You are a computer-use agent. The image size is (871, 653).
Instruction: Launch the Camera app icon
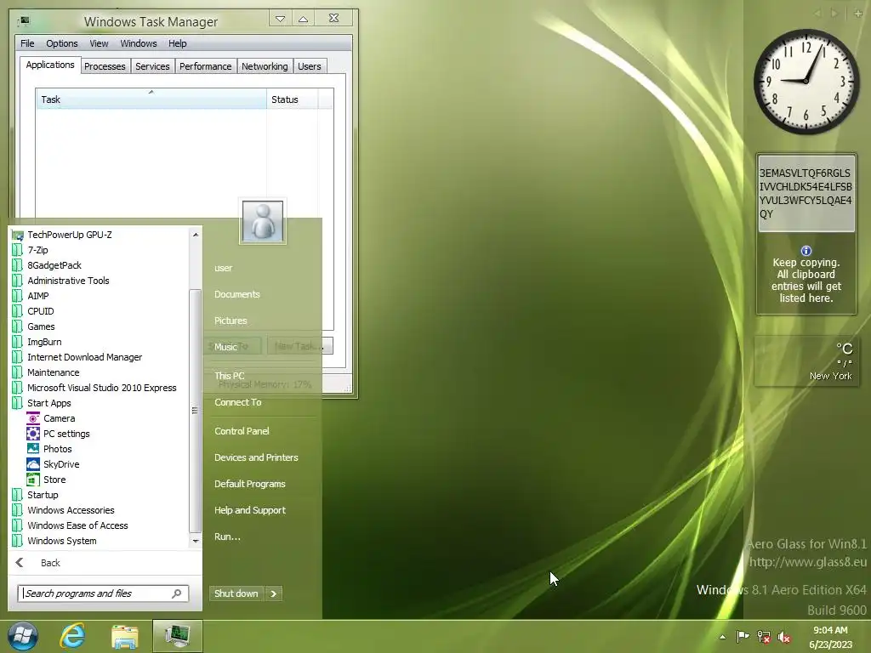click(x=33, y=418)
